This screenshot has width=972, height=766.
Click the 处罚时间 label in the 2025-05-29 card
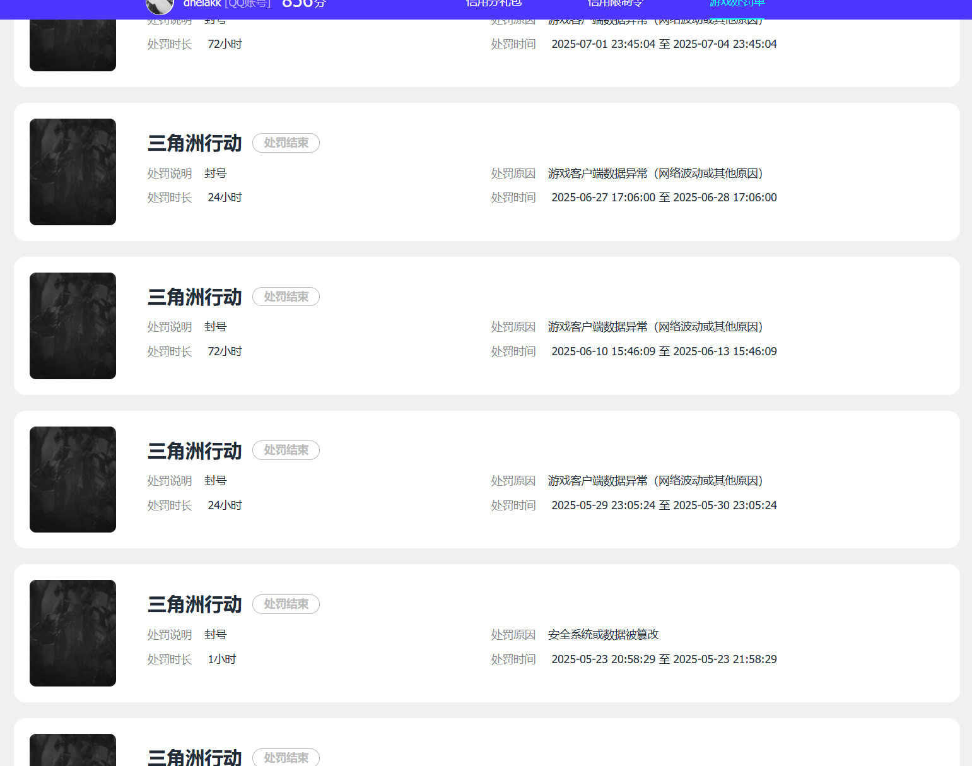pyautogui.click(x=513, y=505)
